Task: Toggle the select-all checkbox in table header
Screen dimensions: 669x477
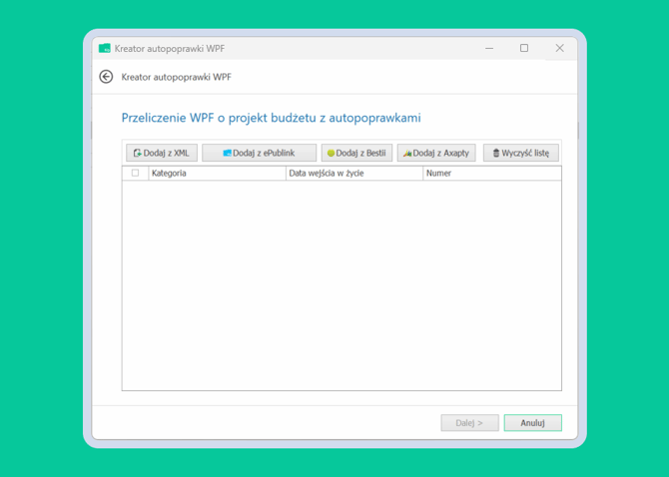Action: tap(136, 174)
